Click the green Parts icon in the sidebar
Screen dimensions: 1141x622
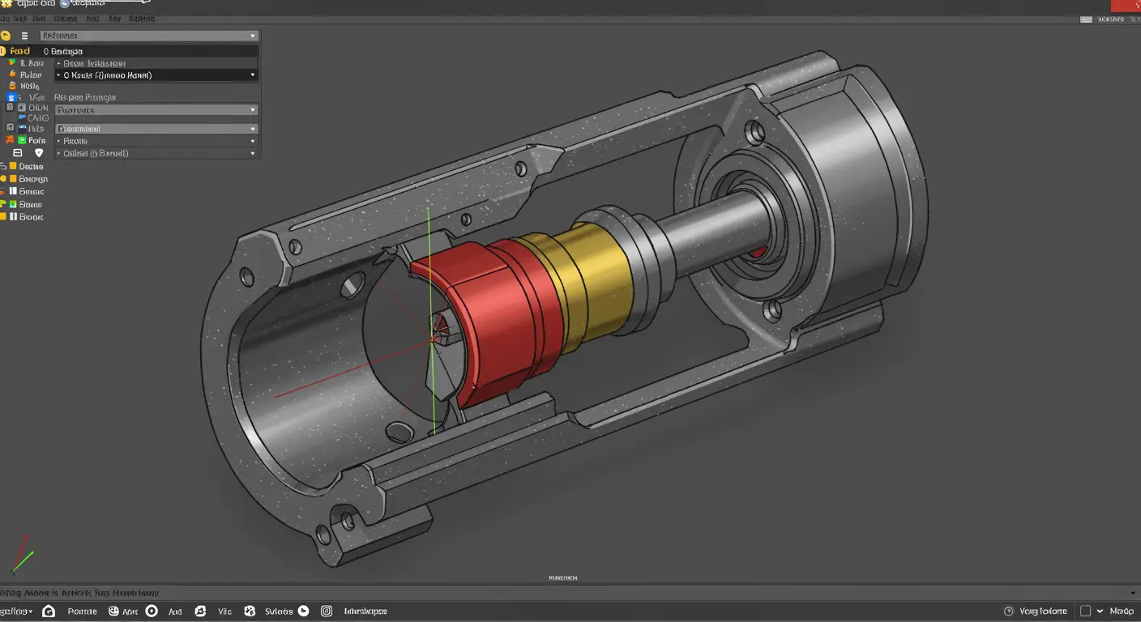[x=21, y=139]
